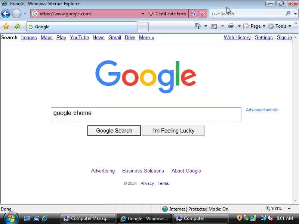The image size is (299, 224).
Task: Expand the Print options dropdown arrow
Action: [x=239, y=26]
